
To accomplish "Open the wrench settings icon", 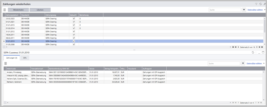I will pos(265,4).
